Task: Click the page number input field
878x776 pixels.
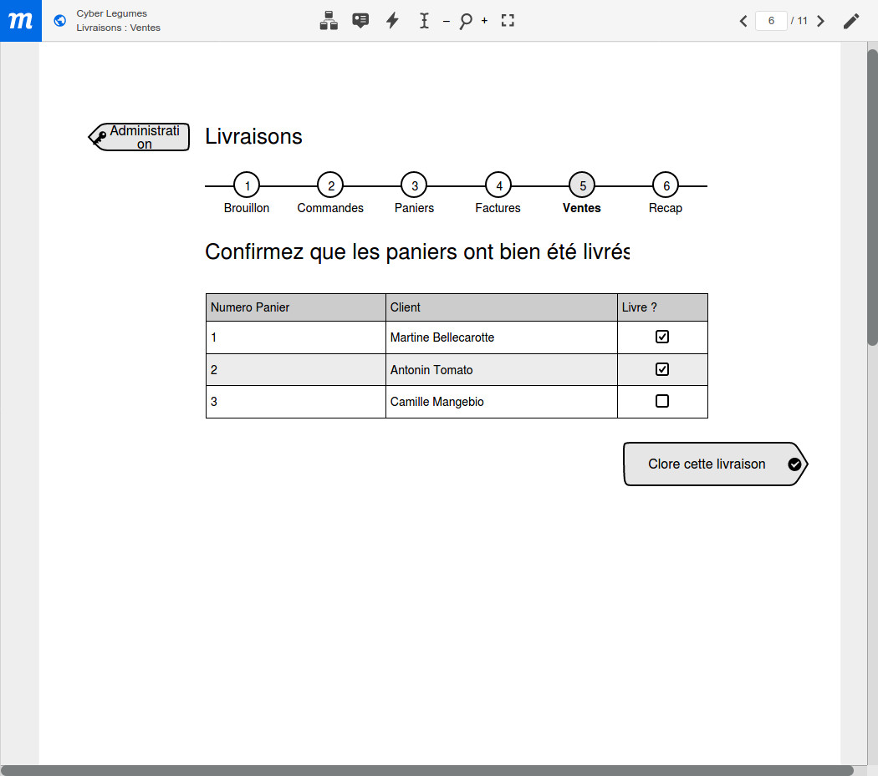Action: click(x=770, y=21)
